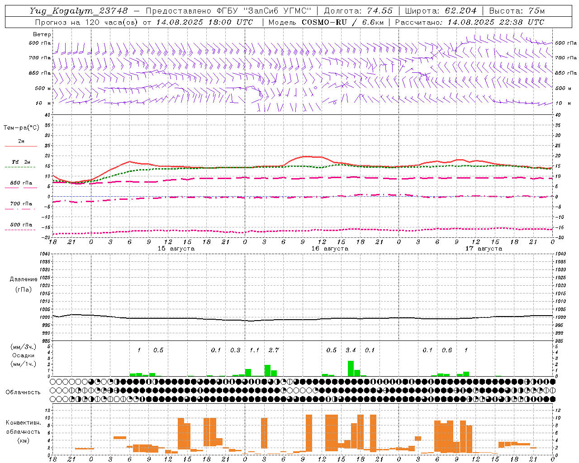Screen dimensions: 579x463
Task: Click the 0.6 precipitation total value
Action: tap(447, 350)
